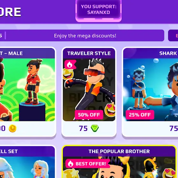The image size is (178, 178).
Task: Click the star-eyes emoji on Traveler Style card
Action: 68,74
